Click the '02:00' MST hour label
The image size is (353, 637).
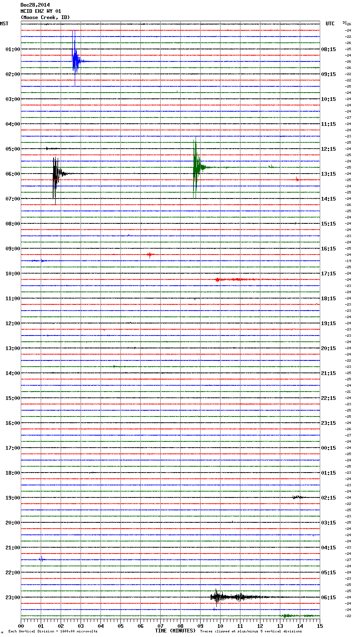click(13, 74)
